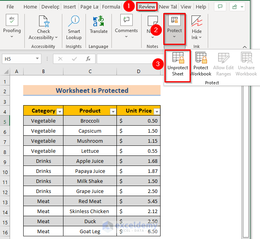Select column B header

coord(43,72)
